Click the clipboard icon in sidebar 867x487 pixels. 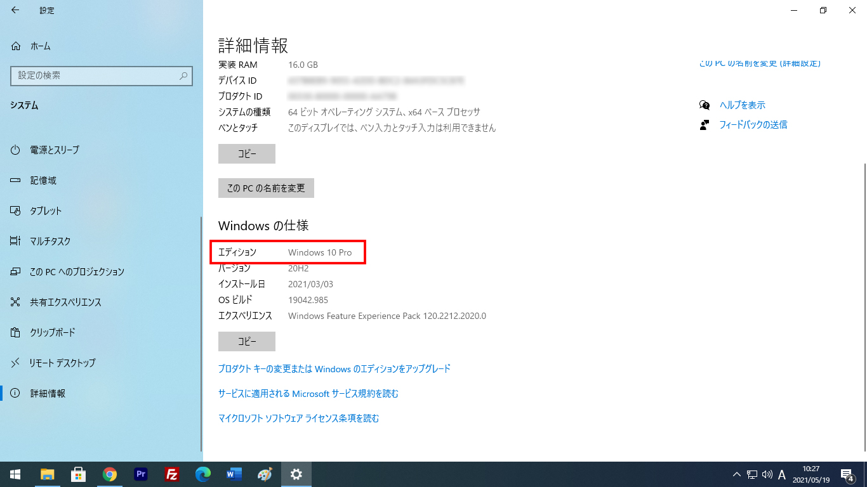(x=16, y=333)
